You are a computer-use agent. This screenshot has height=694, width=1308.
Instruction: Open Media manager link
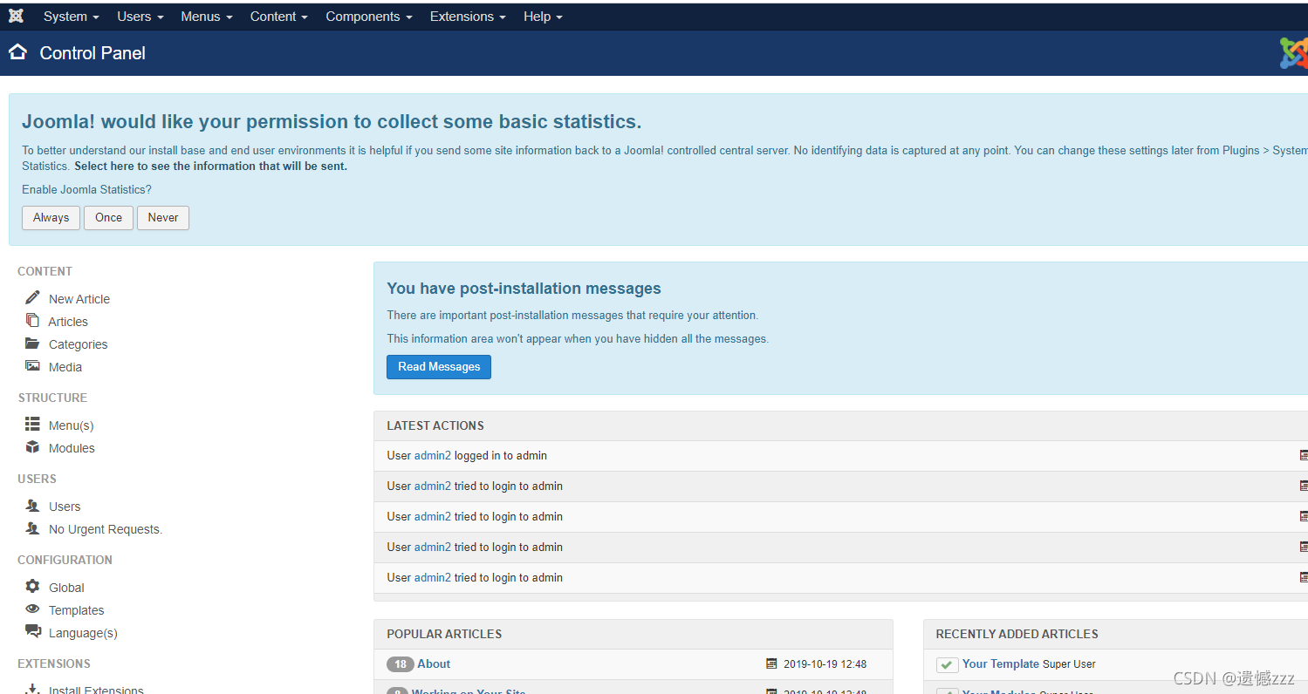(65, 367)
